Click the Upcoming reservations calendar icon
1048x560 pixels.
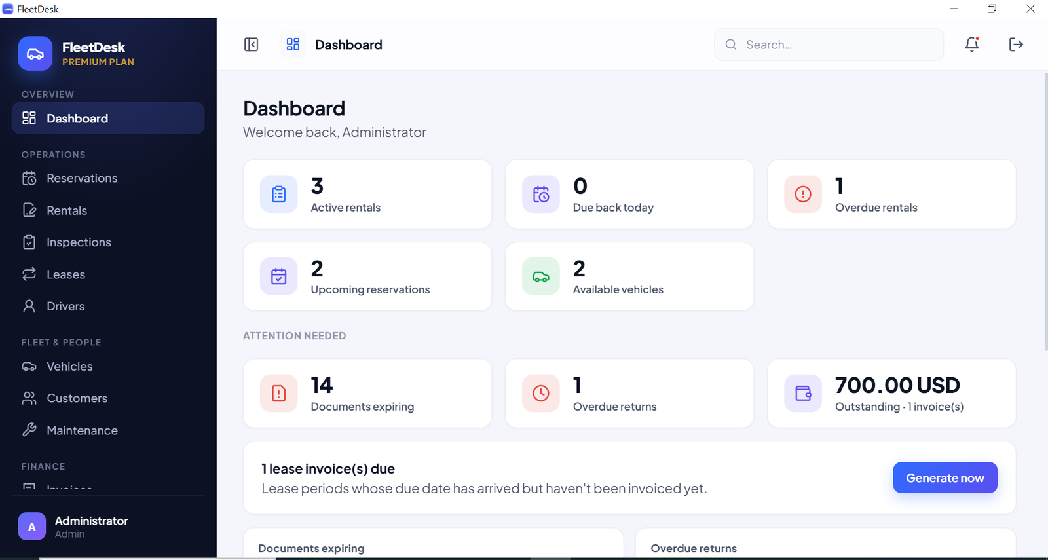[x=279, y=276]
